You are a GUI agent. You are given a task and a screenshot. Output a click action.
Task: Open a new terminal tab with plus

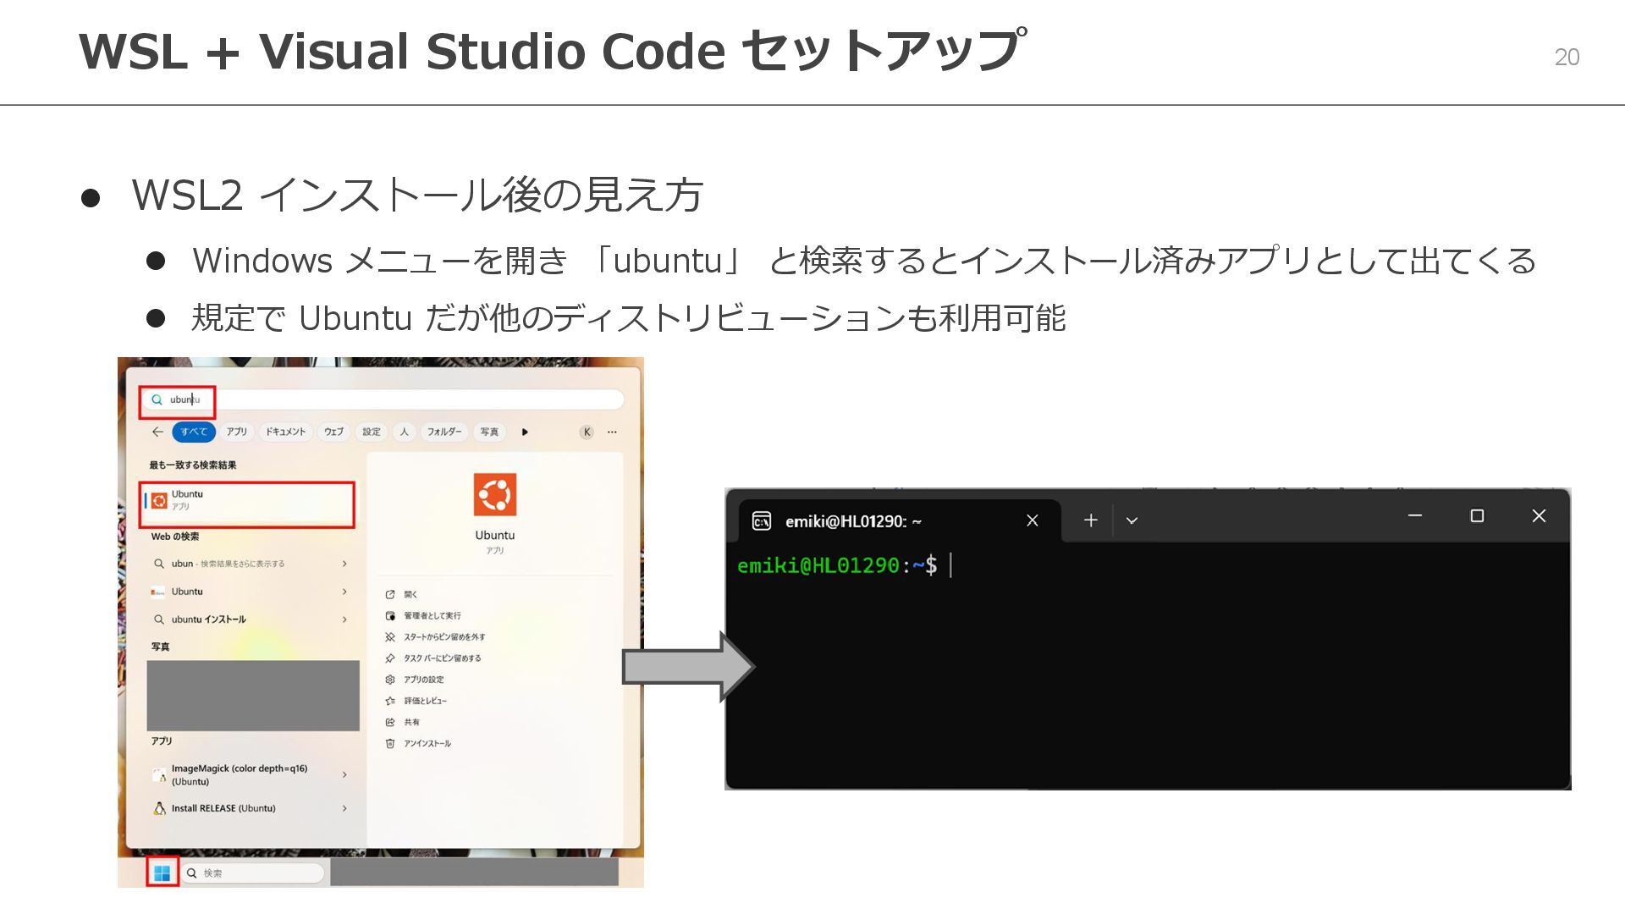coord(1091,520)
